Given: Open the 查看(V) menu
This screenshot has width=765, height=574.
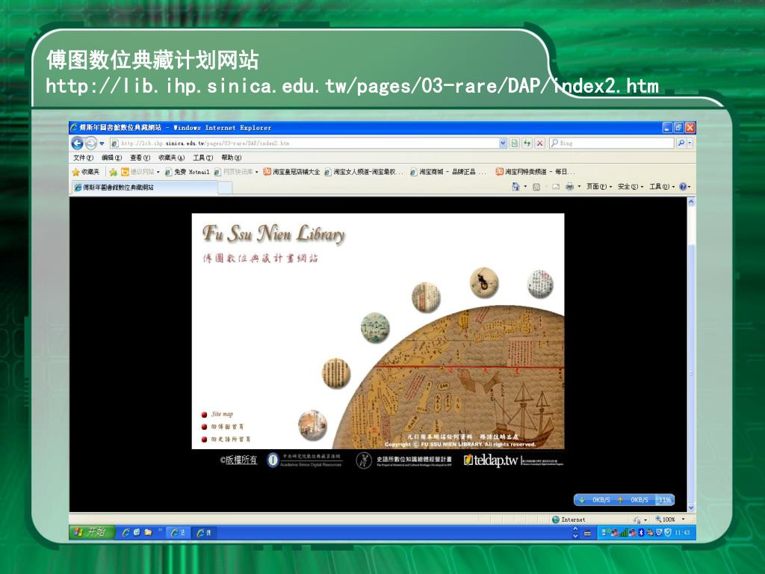Looking at the screenshot, I should (140, 158).
